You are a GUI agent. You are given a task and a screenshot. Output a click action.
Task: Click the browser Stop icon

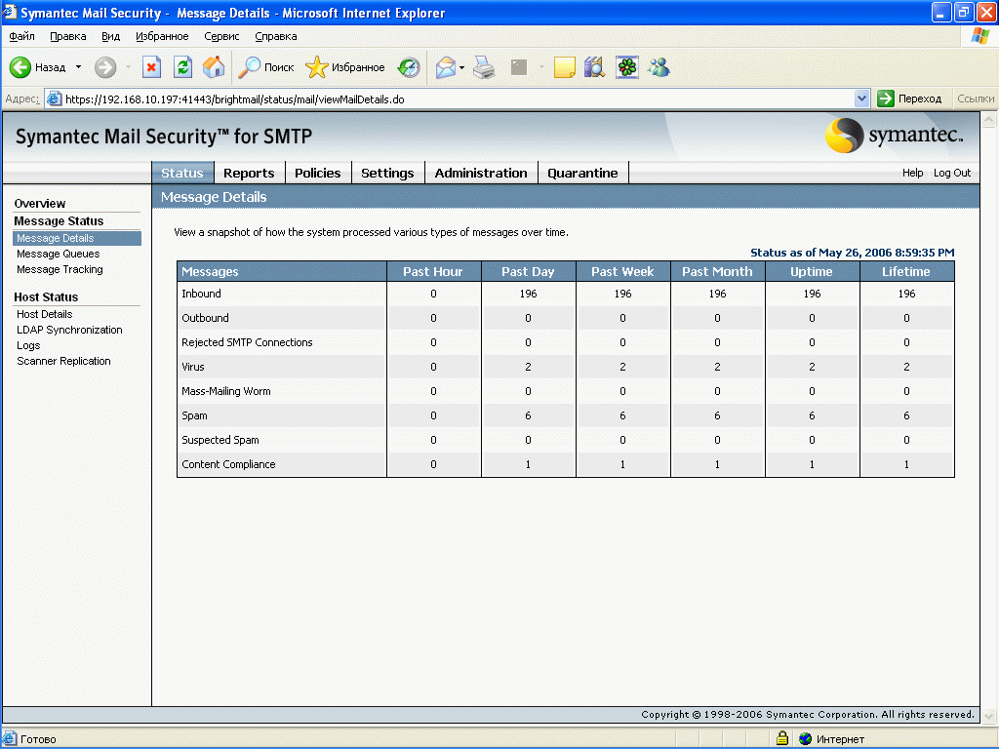151,67
